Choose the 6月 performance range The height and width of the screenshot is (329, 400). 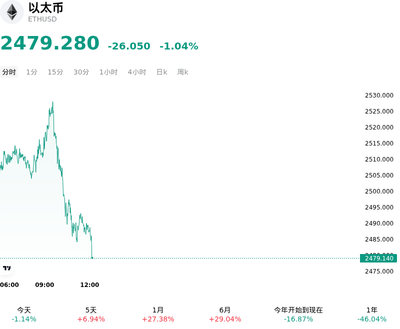(225, 314)
